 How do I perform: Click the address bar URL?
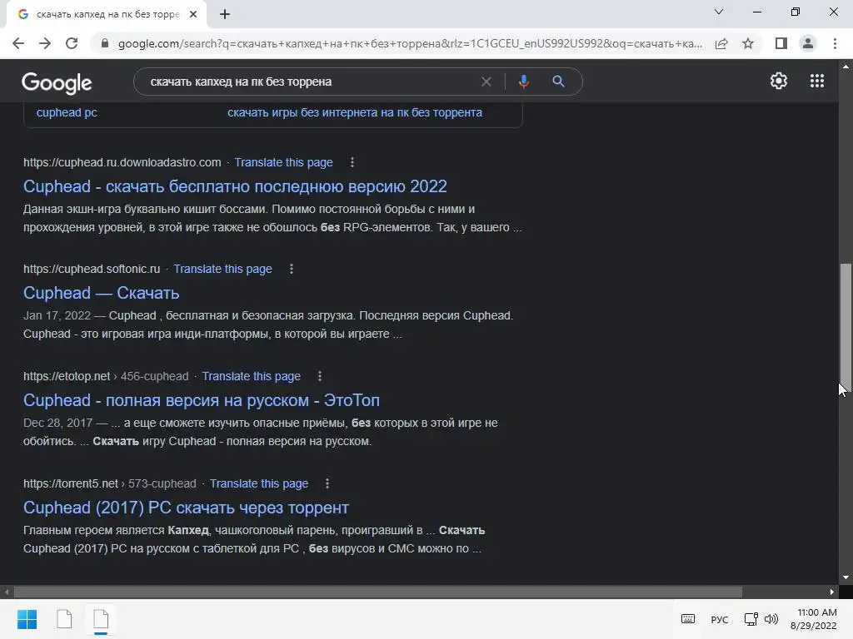(x=410, y=43)
